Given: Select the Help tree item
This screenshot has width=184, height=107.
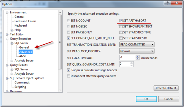Looking at the screenshot, I should tap(18, 30).
